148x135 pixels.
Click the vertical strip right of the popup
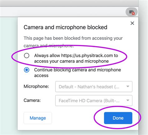coord(143,68)
